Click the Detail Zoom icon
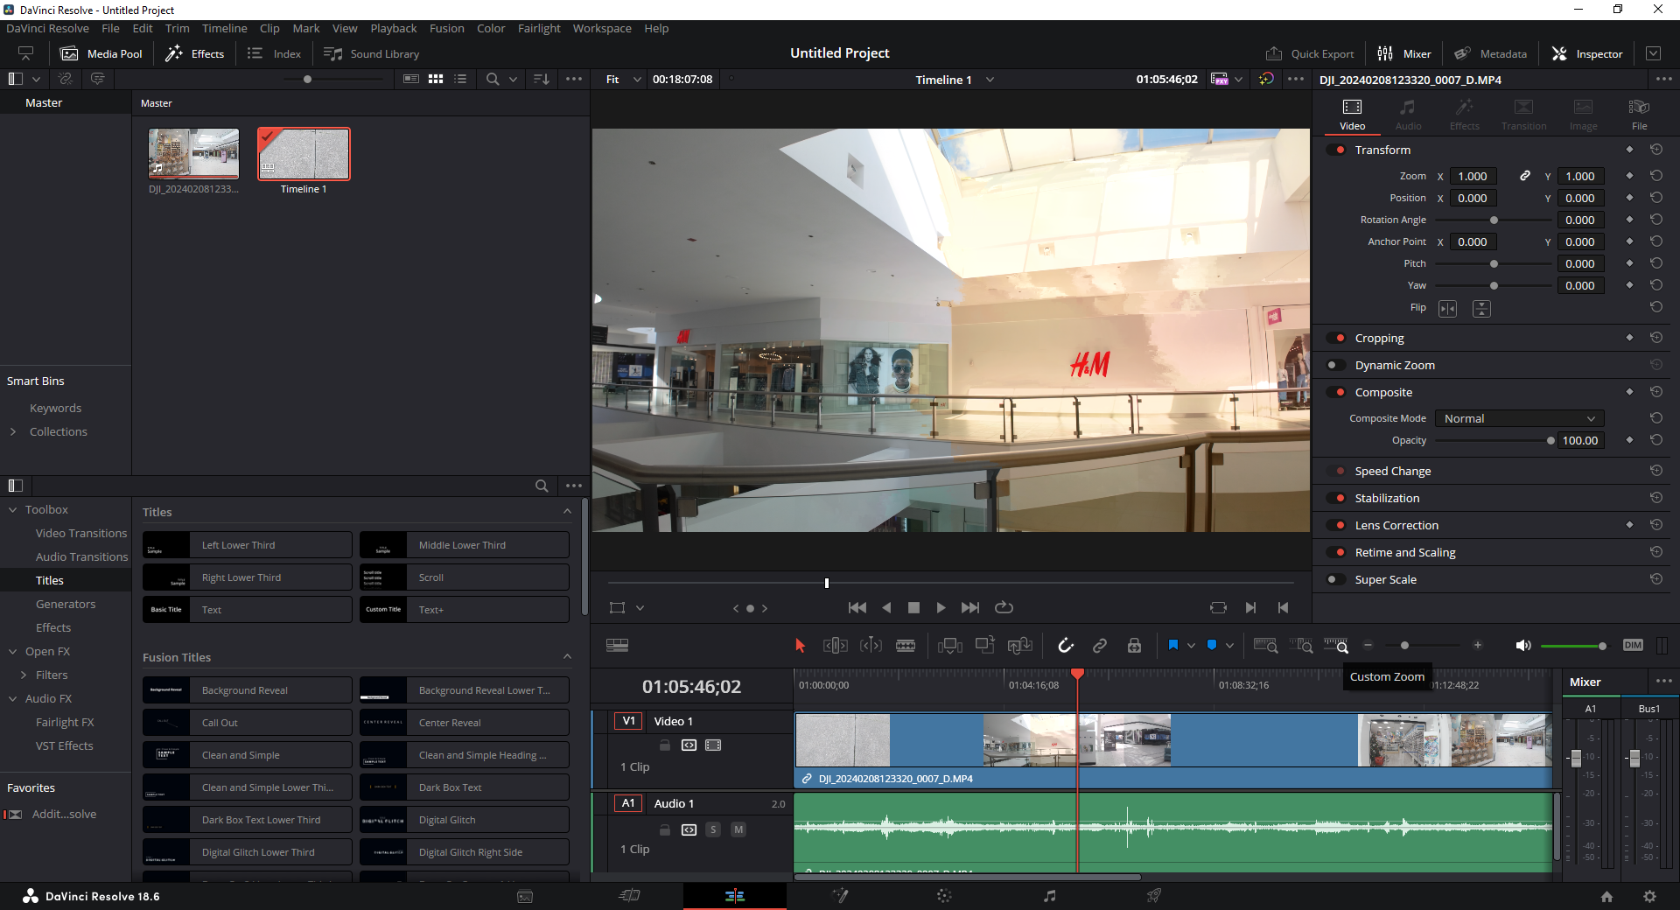Viewport: 1680px width, 910px height. (x=1301, y=646)
